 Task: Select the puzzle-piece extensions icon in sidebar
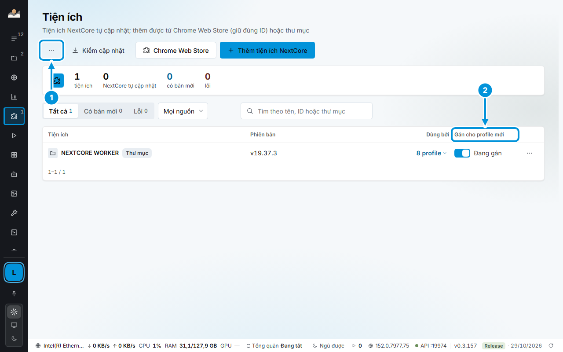coord(14,116)
